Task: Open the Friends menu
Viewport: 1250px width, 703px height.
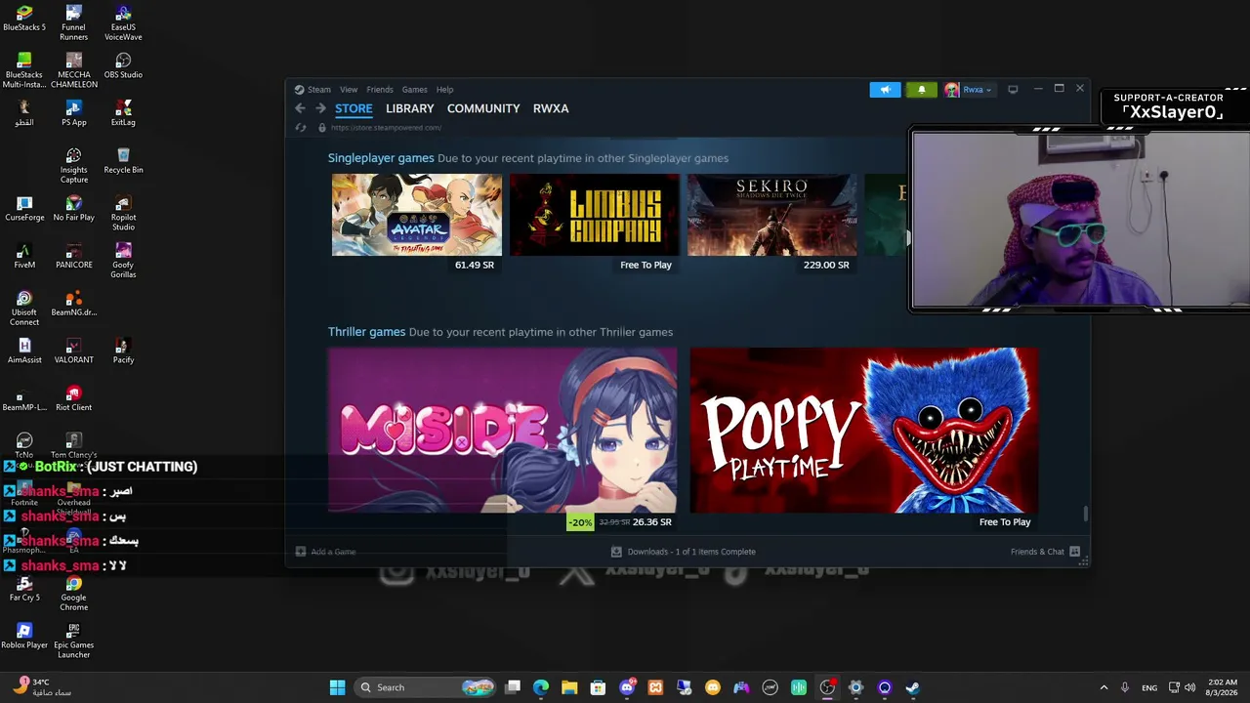Action: pyautogui.click(x=380, y=90)
